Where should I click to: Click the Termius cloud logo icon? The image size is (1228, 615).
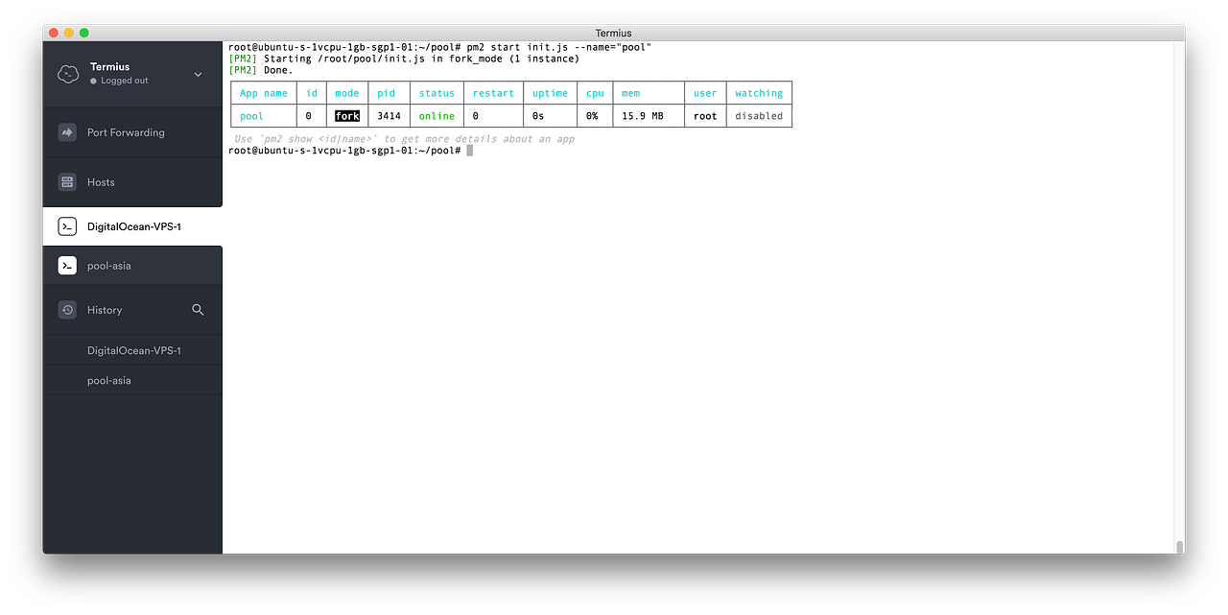pyautogui.click(x=67, y=73)
